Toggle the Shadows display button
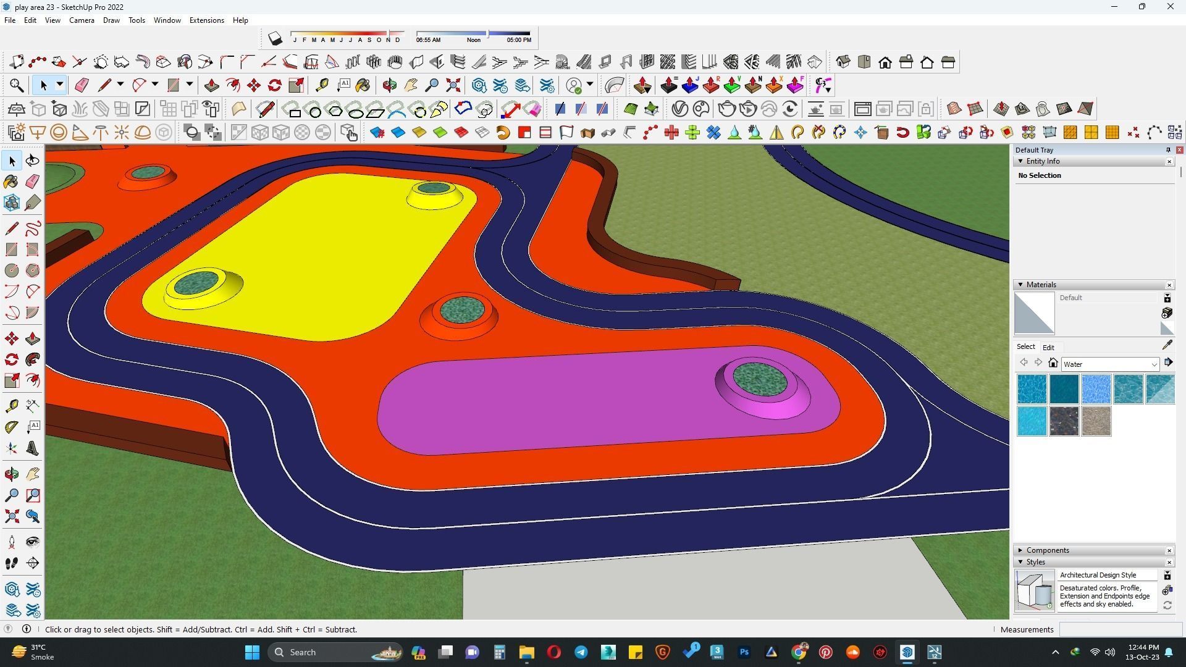This screenshot has height=667, width=1186. point(275,39)
